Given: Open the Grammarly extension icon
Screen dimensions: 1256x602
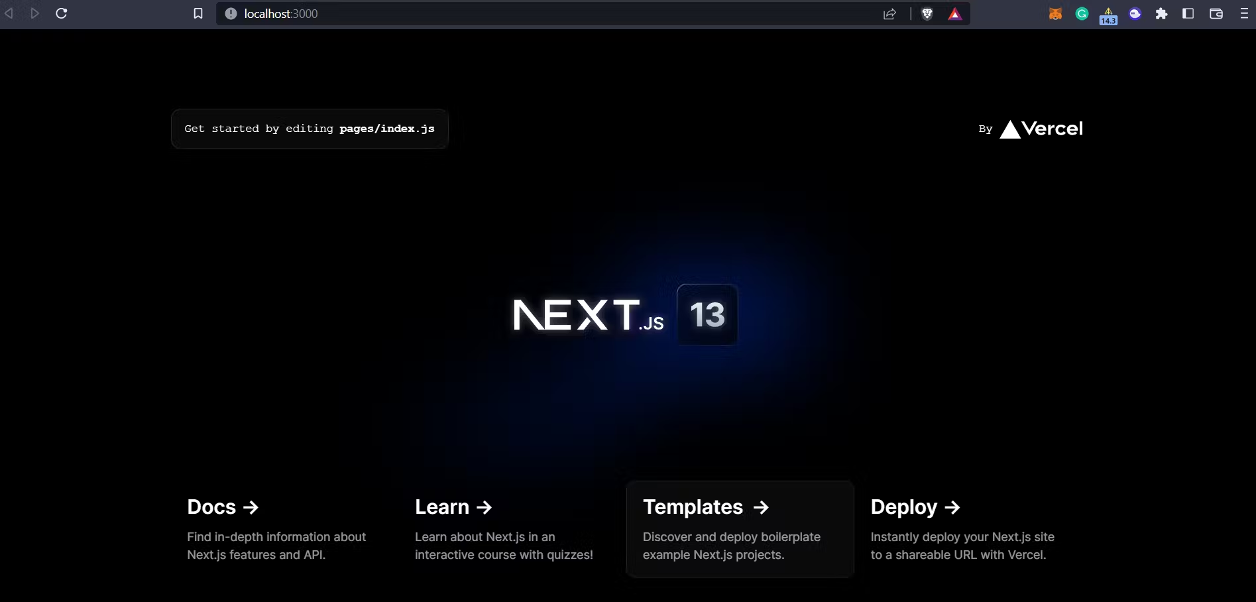Looking at the screenshot, I should [x=1082, y=14].
